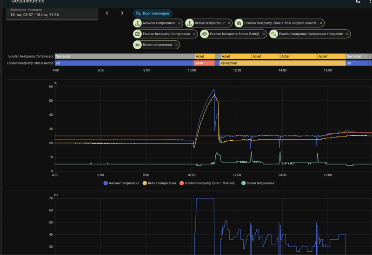Remove the Retour temperatuur chip
Viewport: 372px width, 255px height.
point(229,23)
